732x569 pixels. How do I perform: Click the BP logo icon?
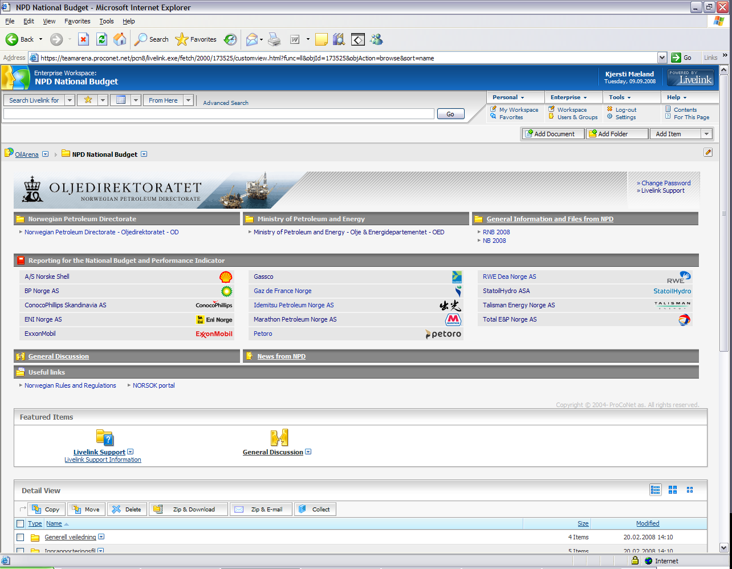pos(226,291)
